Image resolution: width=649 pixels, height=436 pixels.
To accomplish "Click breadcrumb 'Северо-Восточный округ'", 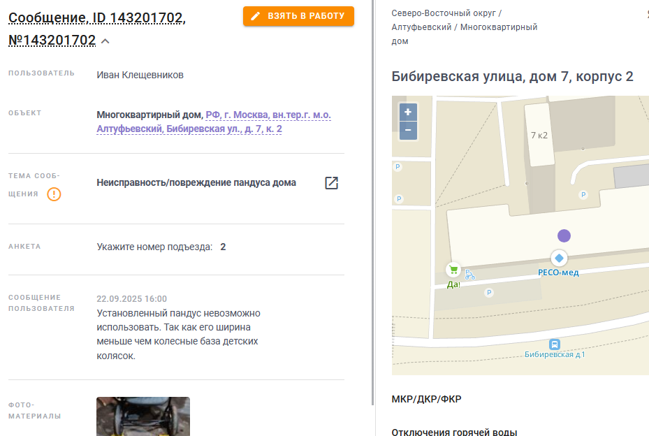I will (444, 13).
